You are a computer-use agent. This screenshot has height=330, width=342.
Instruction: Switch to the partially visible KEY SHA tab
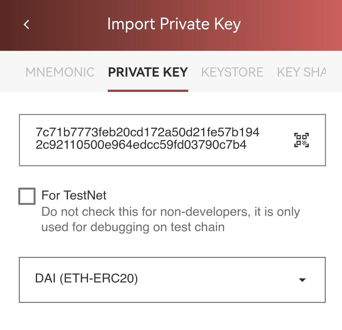pyautogui.click(x=301, y=72)
